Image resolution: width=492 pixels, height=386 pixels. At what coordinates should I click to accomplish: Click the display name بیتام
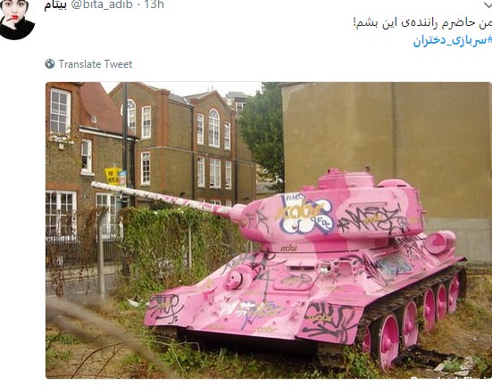(55, 5)
